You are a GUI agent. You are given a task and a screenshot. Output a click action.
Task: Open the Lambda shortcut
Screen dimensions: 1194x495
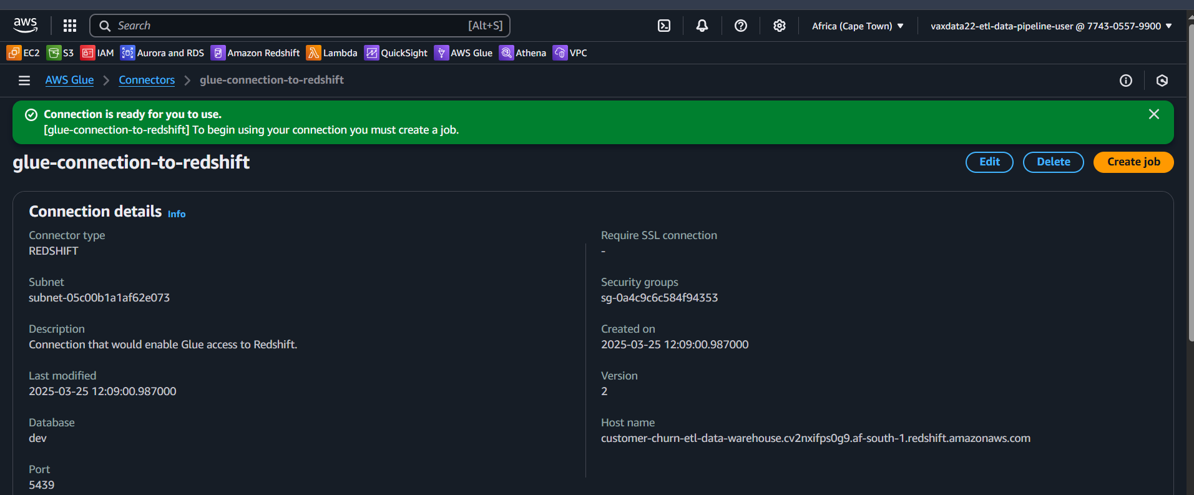(x=332, y=53)
